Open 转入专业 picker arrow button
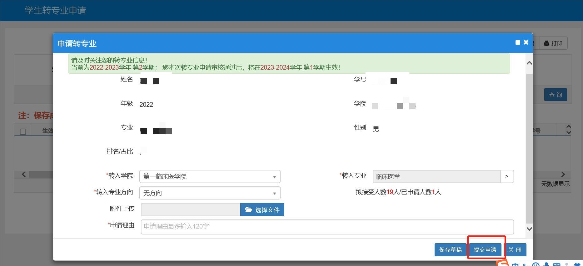The width and height of the screenshot is (583, 266). (x=507, y=176)
